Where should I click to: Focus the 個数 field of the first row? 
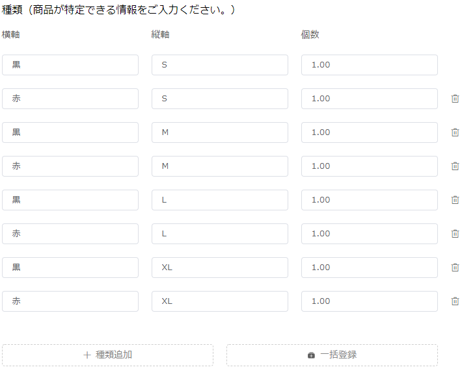coord(370,65)
